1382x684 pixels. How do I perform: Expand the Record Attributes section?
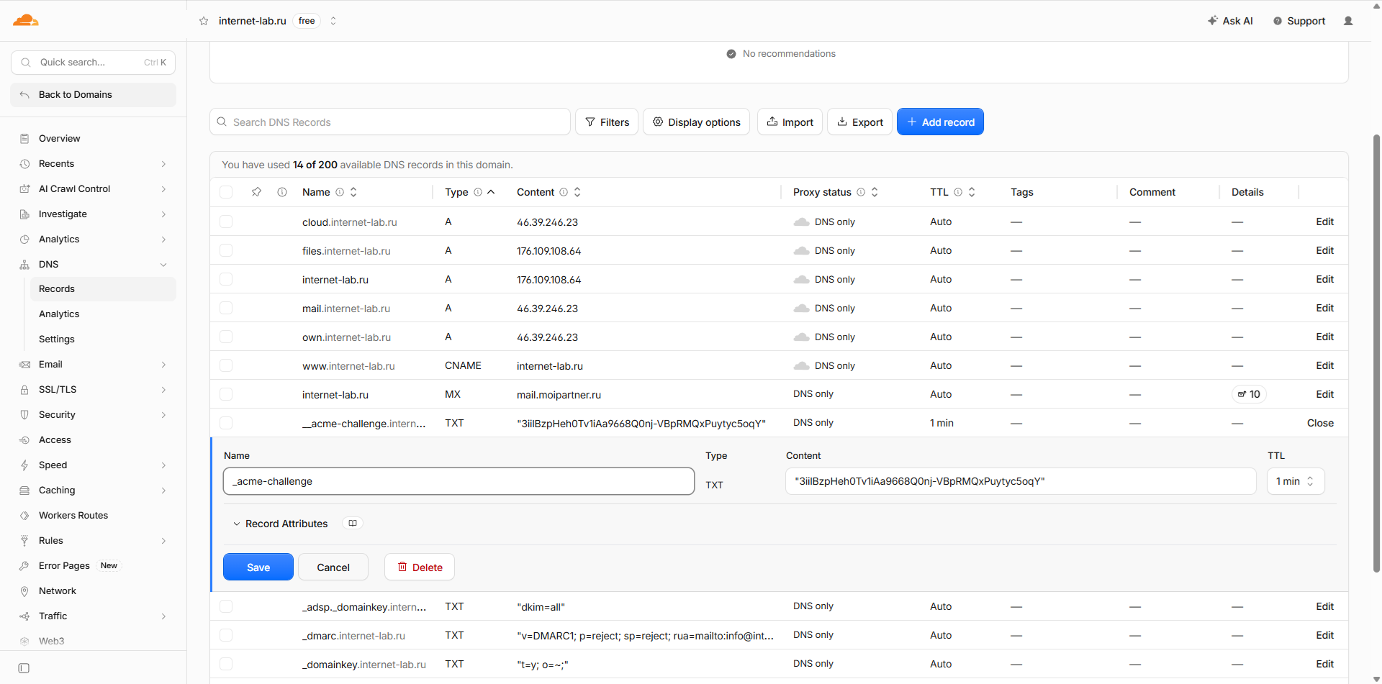pos(280,524)
